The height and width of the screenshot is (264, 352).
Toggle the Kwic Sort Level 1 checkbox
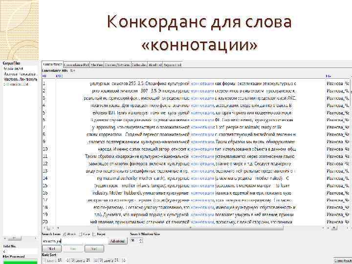(x=44, y=261)
